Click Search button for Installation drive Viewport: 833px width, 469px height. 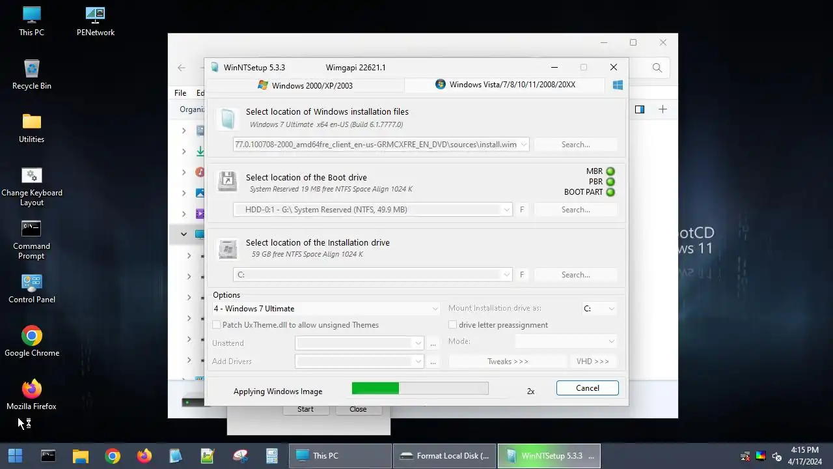[576, 275]
